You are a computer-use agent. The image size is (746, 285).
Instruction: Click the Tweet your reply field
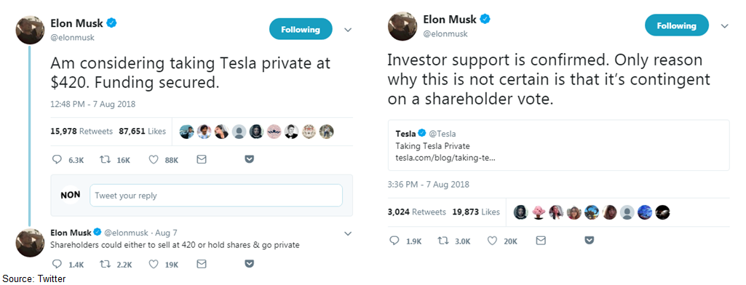coord(216,196)
